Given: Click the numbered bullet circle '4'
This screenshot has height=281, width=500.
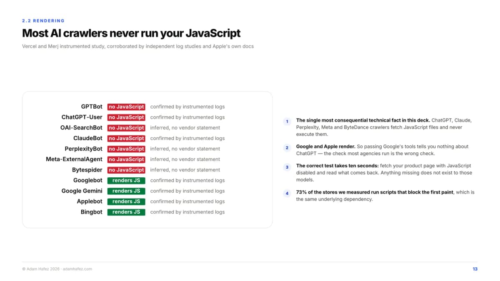Looking at the screenshot, I should coord(287,194).
